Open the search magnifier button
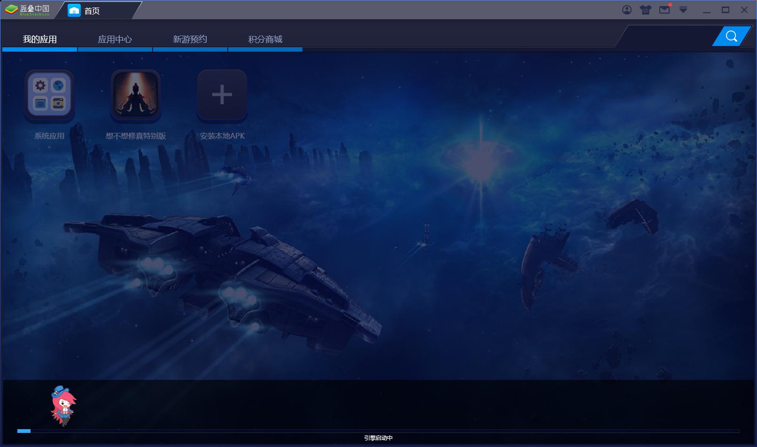The height and width of the screenshot is (447, 757). tap(732, 36)
